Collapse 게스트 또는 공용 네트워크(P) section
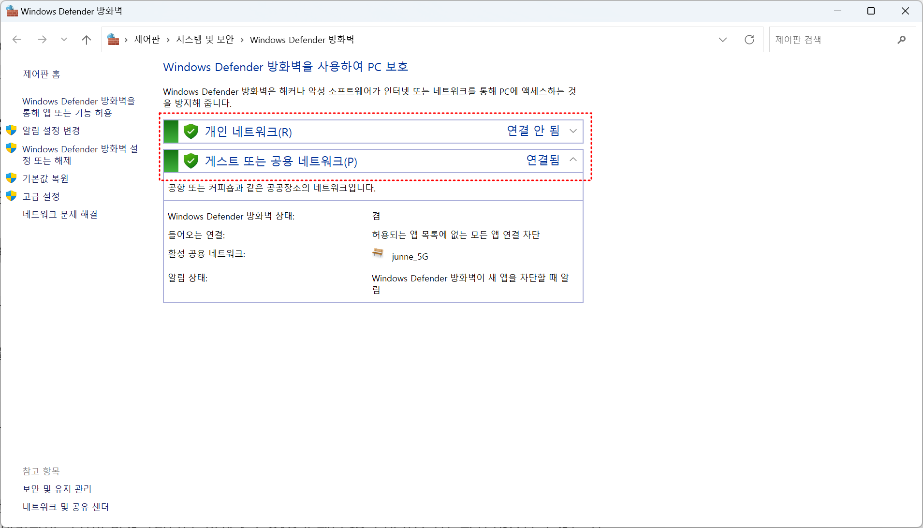The image size is (923, 528). (x=373, y=161)
